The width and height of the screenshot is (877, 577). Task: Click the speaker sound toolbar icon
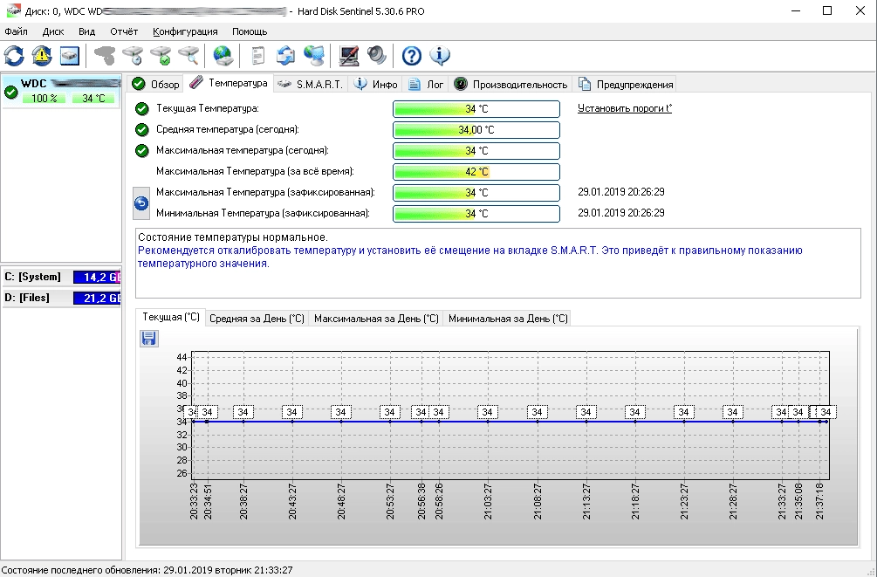point(376,55)
